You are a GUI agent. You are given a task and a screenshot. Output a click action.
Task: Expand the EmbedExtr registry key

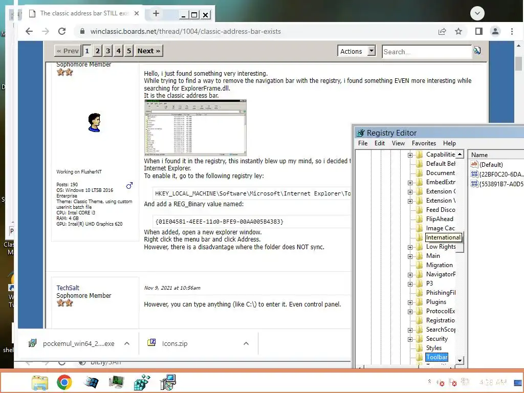(410, 183)
